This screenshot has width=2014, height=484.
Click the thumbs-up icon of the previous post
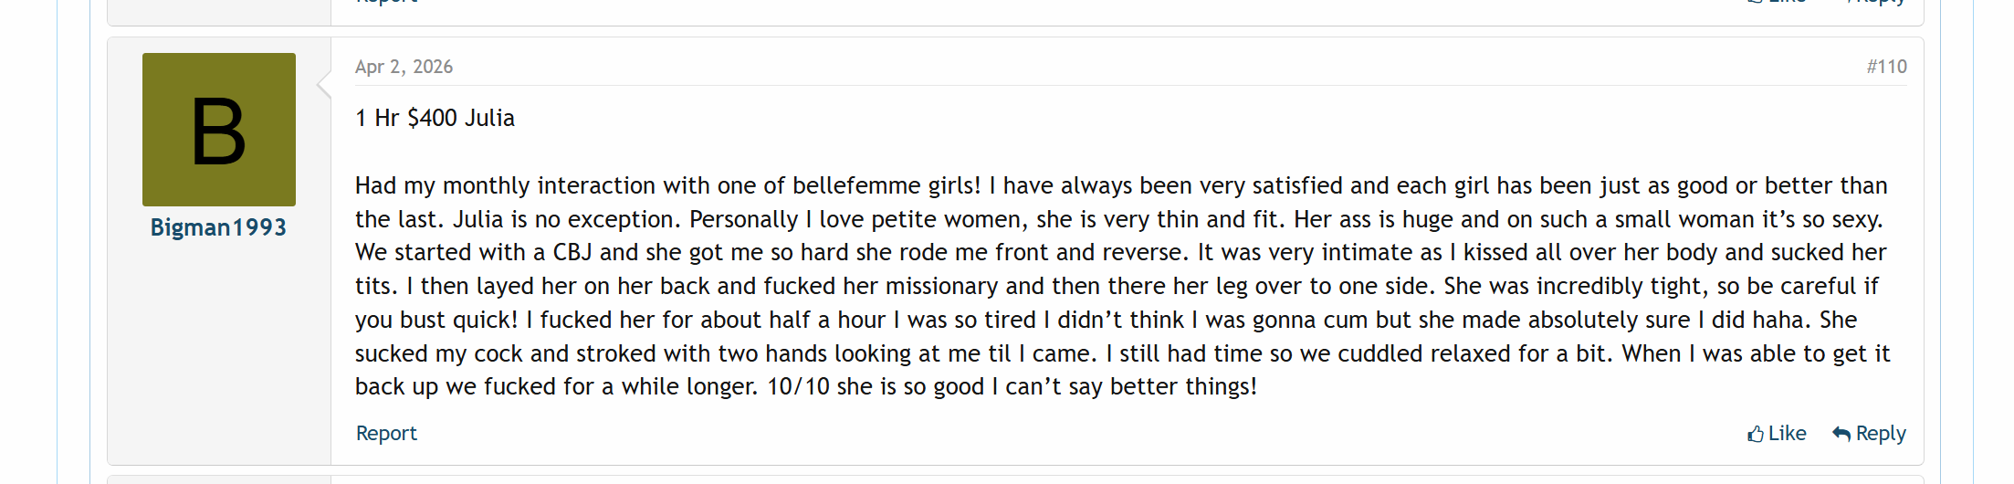pos(1755,2)
